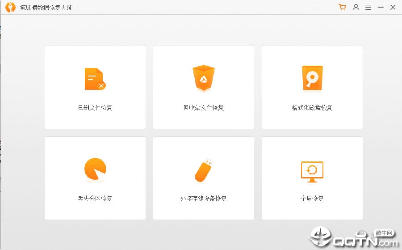Open the user account icon
Viewport: 402px width, 250px height.
[356, 7]
